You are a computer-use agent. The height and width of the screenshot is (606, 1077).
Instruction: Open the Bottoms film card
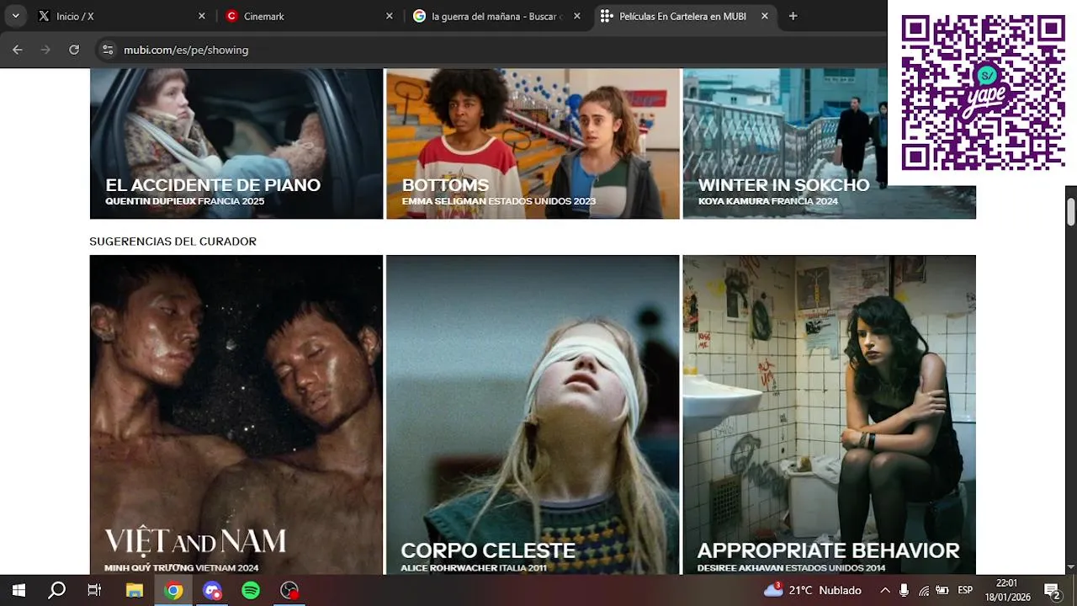click(533, 144)
